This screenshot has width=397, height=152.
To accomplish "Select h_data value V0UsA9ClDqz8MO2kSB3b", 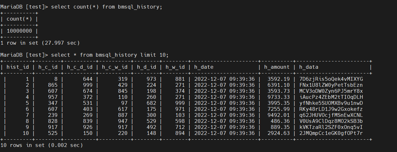I will [331, 121].
